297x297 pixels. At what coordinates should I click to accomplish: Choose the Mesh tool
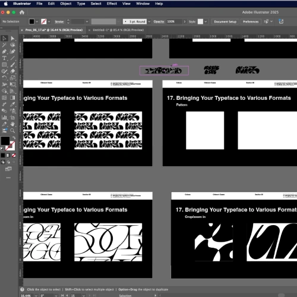pyautogui.click(x=4, y=97)
